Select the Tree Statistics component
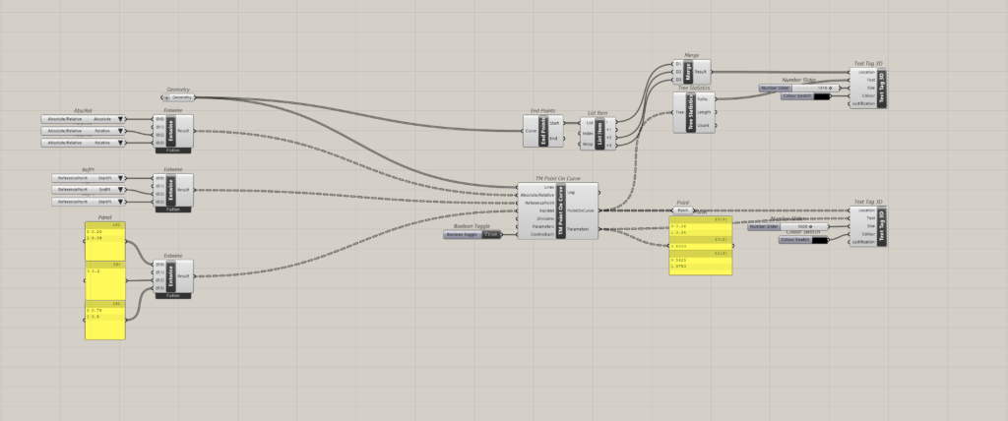 click(691, 113)
